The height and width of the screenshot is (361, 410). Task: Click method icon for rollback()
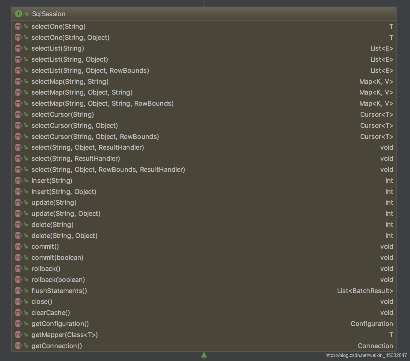pyautogui.click(x=18, y=269)
